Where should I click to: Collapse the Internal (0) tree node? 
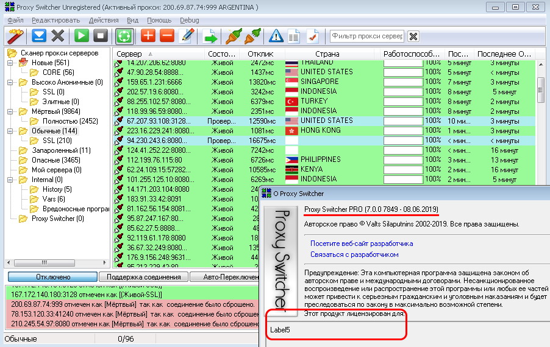click(x=10, y=180)
